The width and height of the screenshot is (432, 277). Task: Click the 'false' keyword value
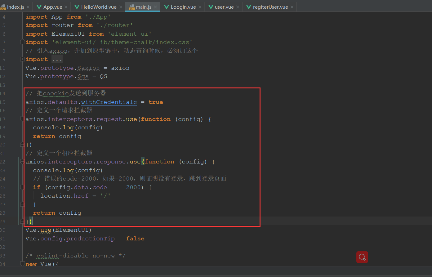[135, 239]
